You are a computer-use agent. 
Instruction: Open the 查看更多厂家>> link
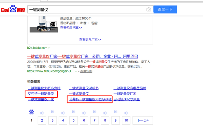click(90, 39)
